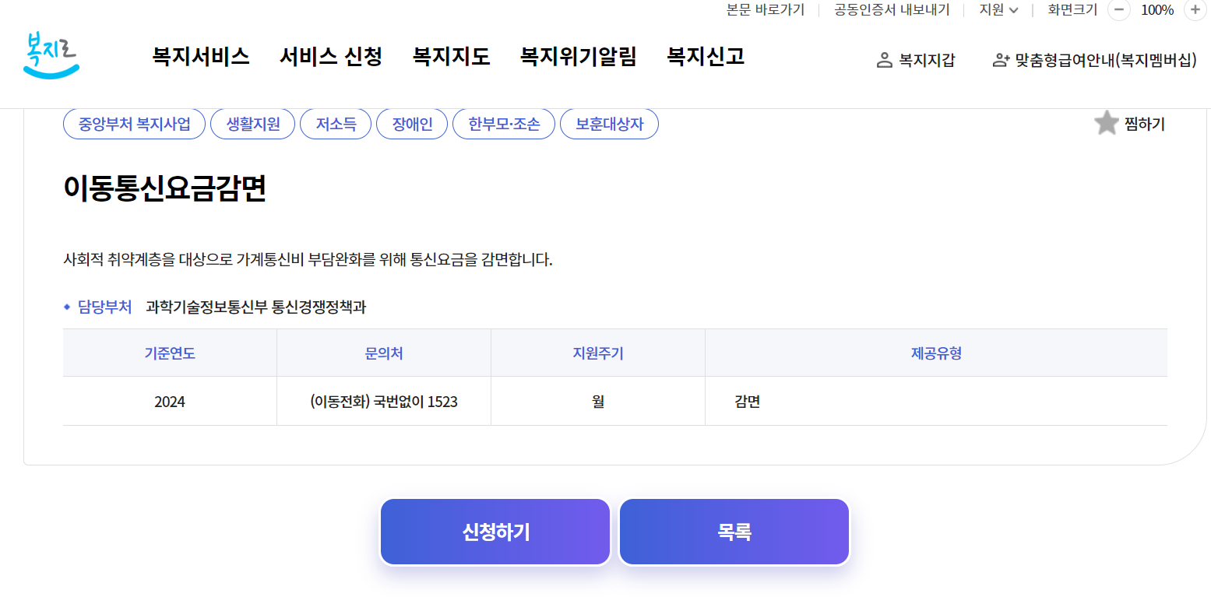Open the 서비스 신청 menu
This screenshot has height=597, width=1211.
tap(330, 56)
